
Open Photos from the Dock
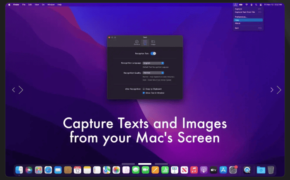click(x=116, y=170)
